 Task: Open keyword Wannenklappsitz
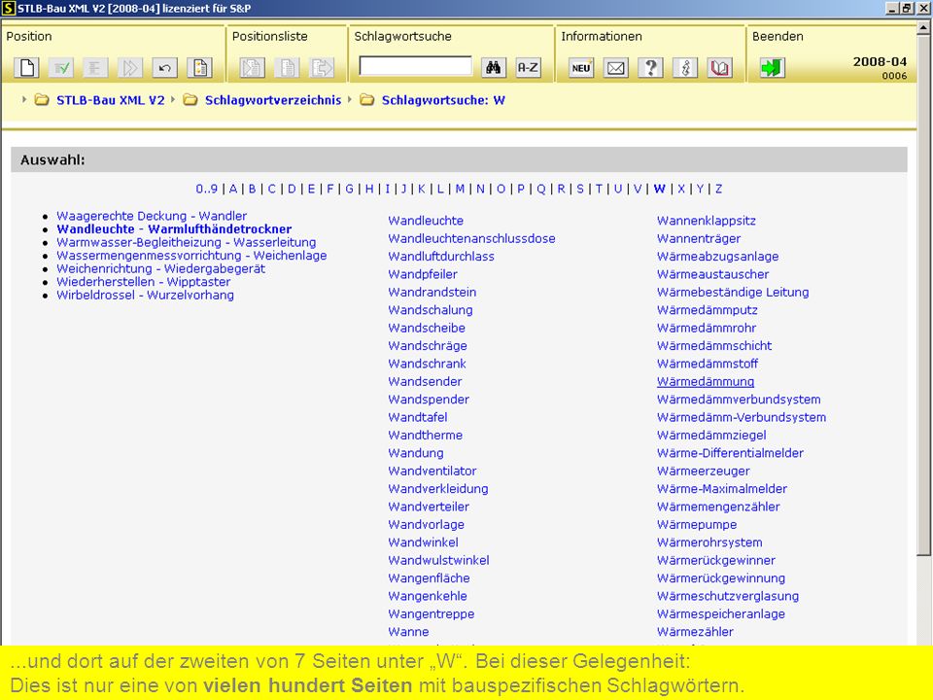pyautogui.click(x=707, y=221)
